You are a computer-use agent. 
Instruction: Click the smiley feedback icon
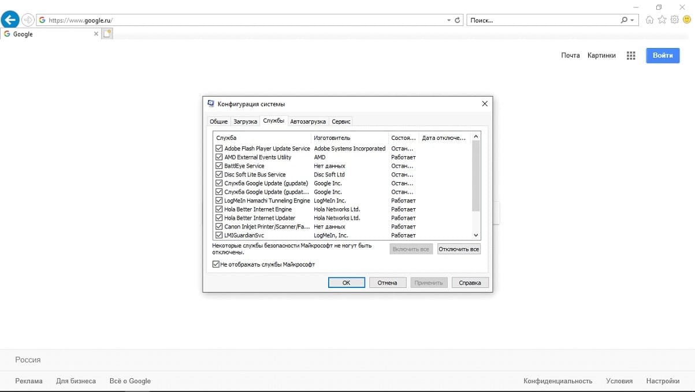point(686,20)
